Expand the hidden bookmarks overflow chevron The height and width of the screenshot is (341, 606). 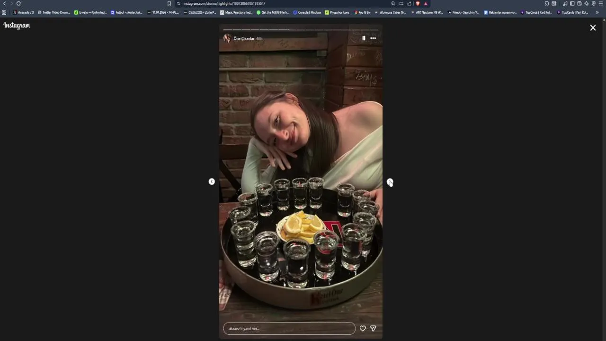point(597,12)
